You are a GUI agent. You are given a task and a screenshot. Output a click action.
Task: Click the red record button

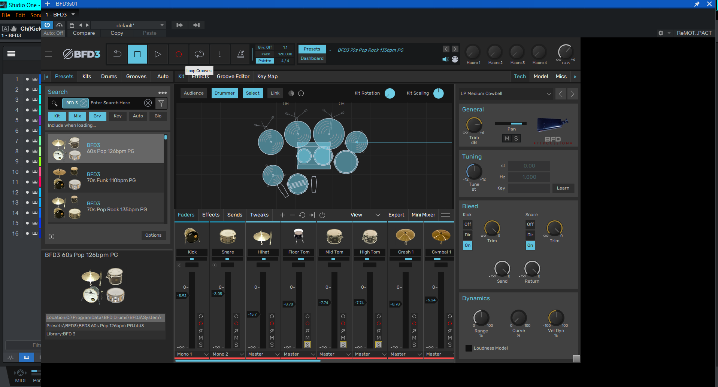(179, 54)
